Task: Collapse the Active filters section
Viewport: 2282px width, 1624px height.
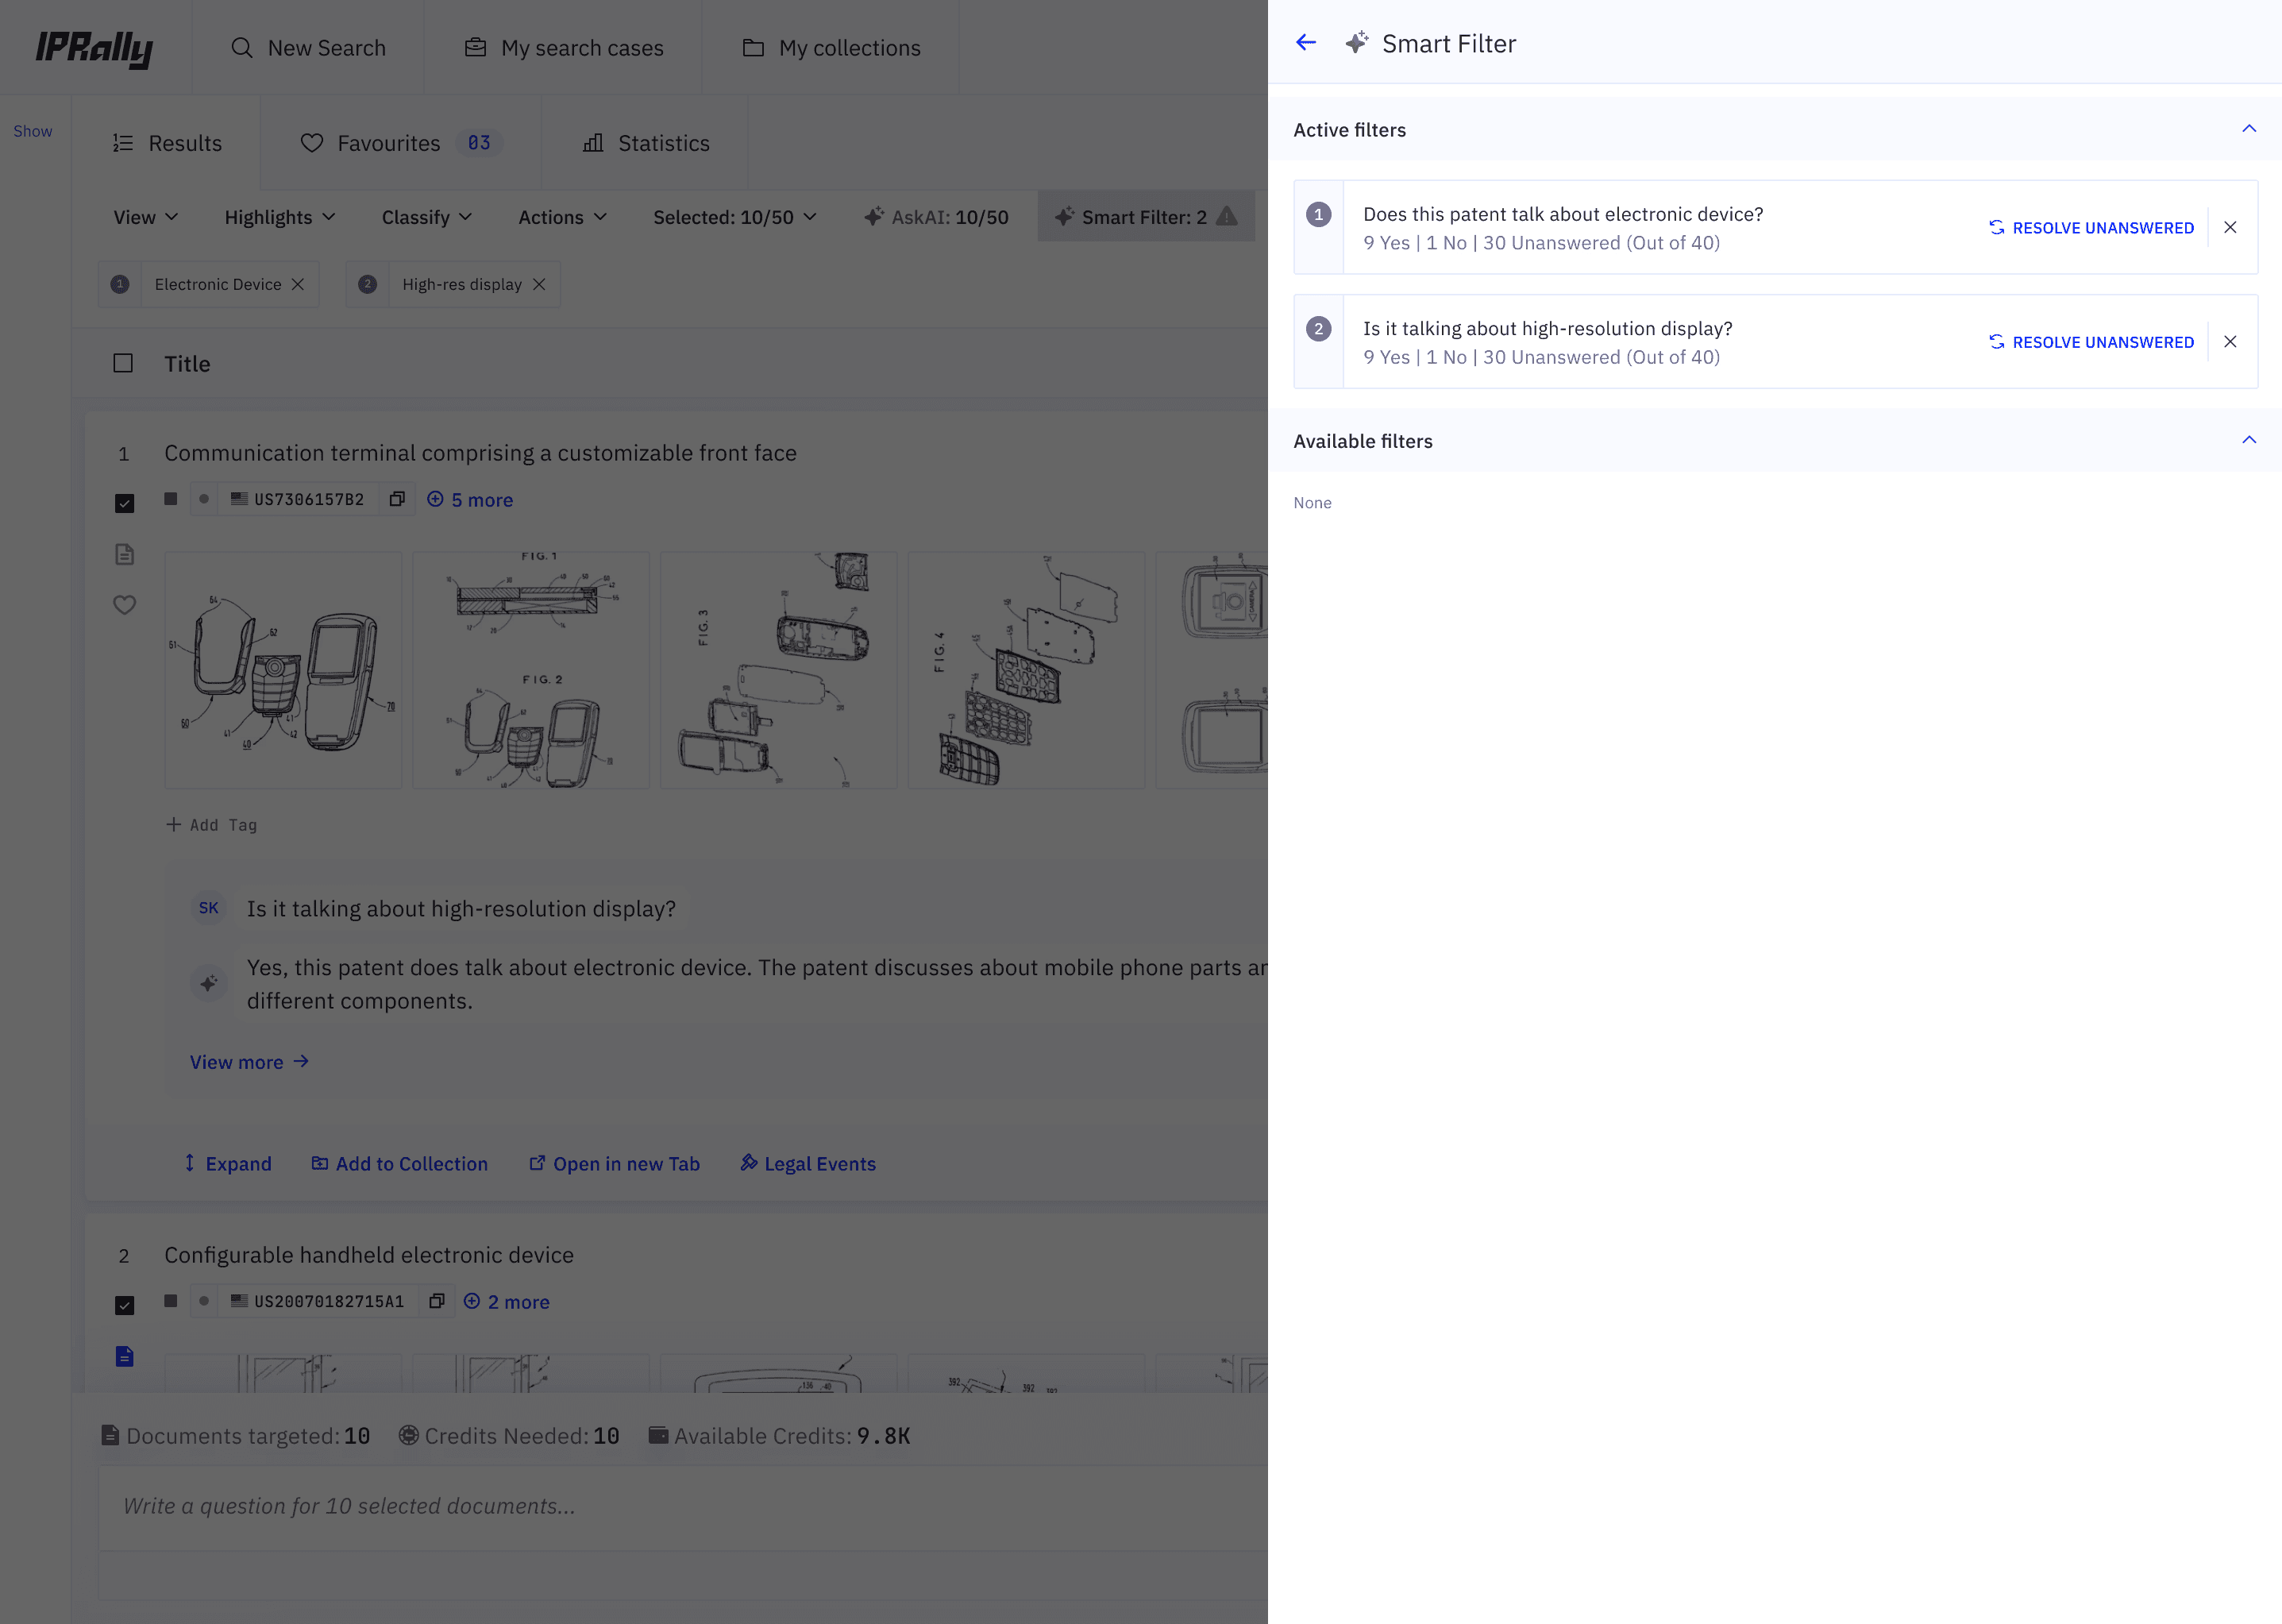Action: pos(2248,129)
